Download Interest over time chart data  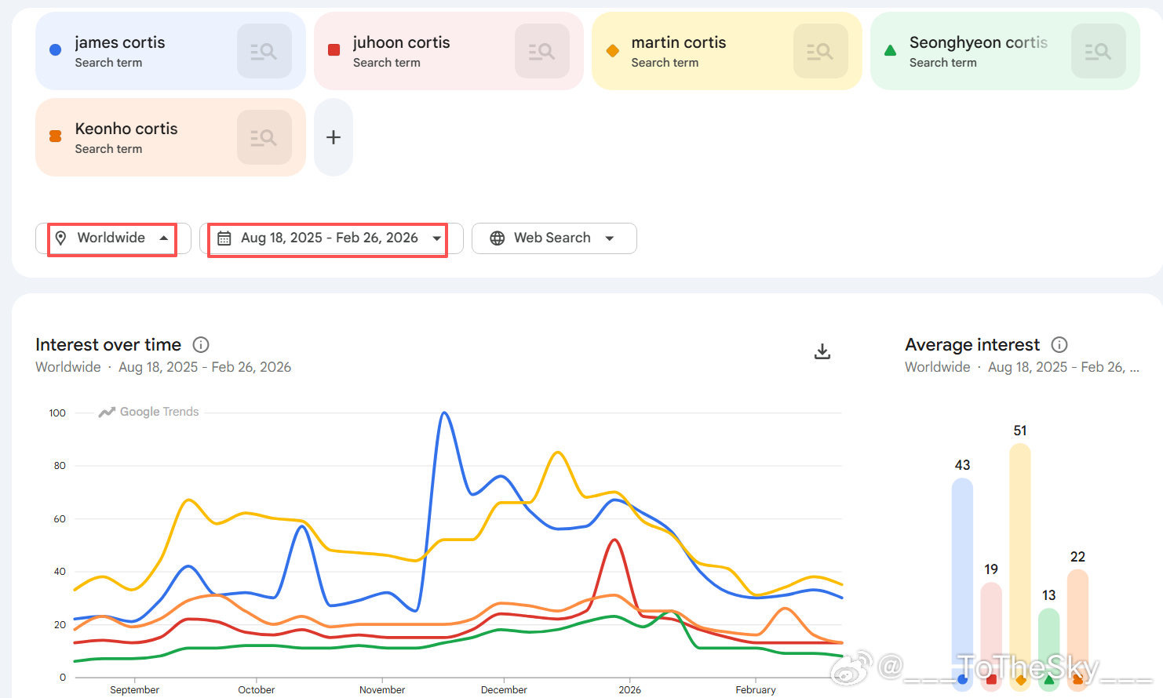pyautogui.click(x=822, y=351)
